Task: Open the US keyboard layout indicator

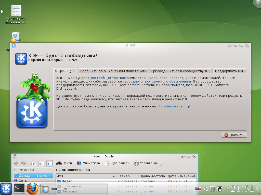Action: [x=198, y=189]
